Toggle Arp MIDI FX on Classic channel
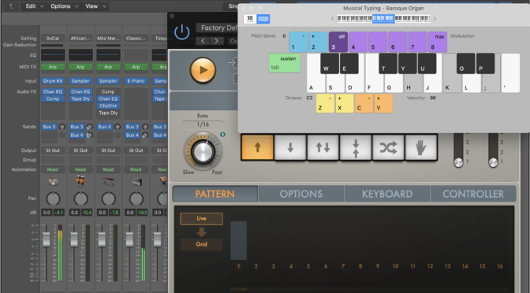Image resolution: width=530 pixels, height=293 pixels. [x=136, y=67]
